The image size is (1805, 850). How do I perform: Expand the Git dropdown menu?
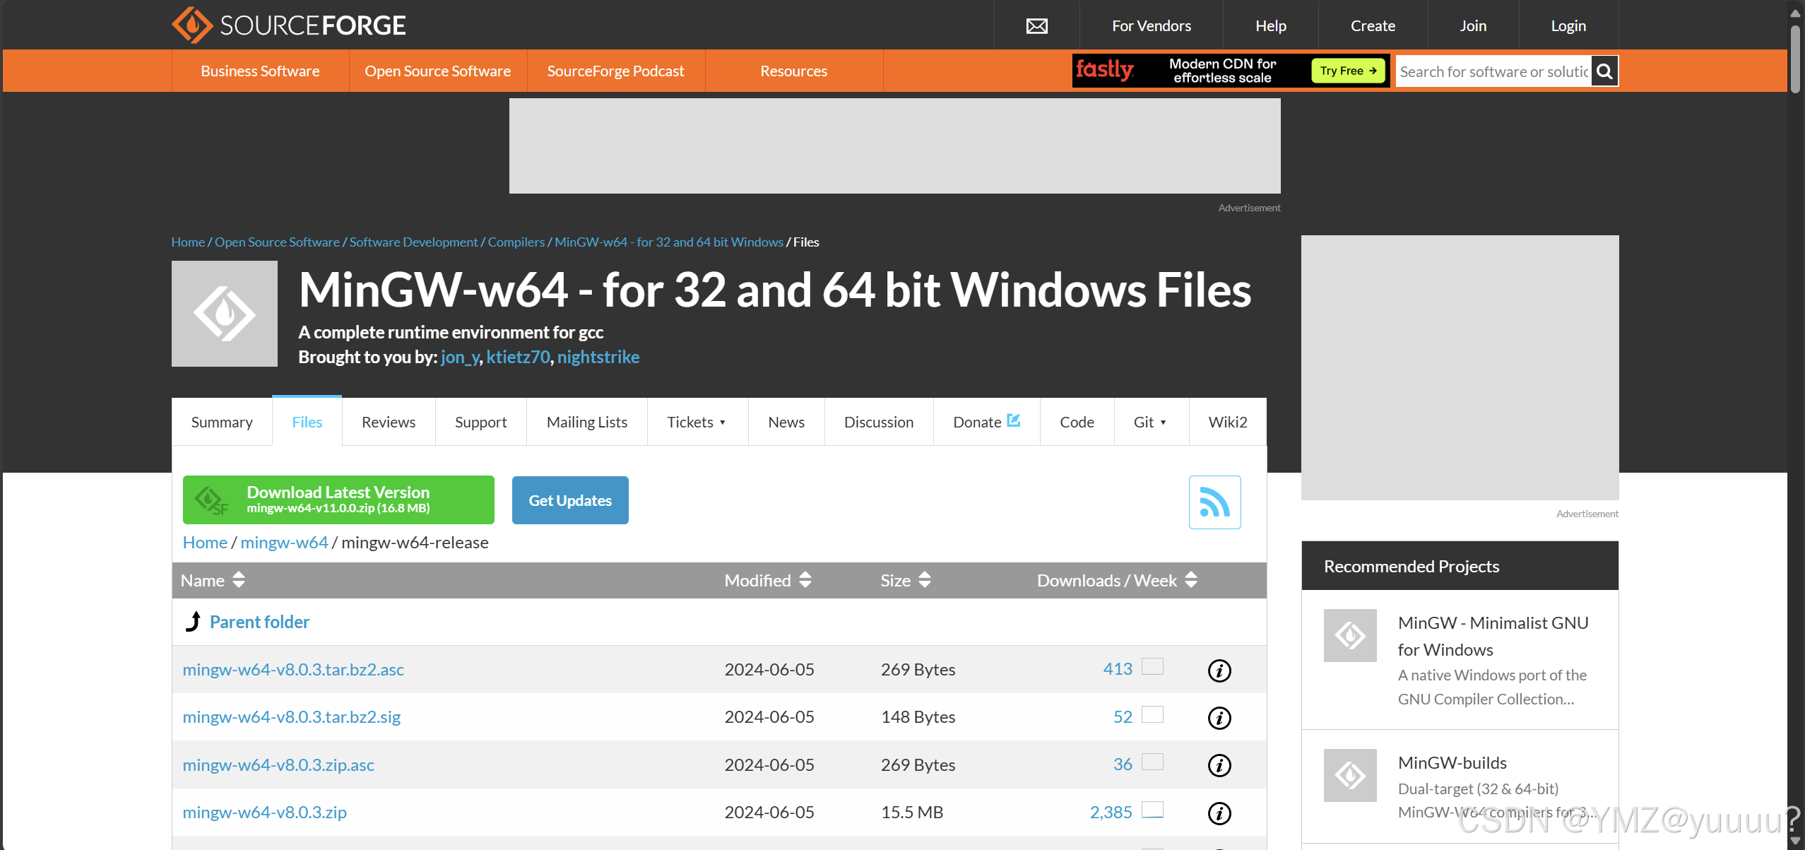[x=1150, y=422]
